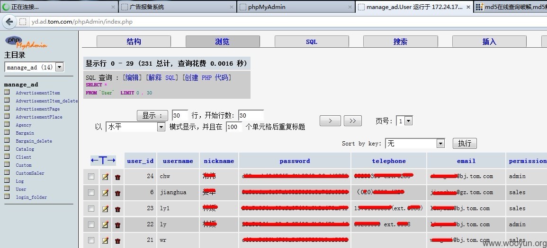Open table icon beside Client

(7, 156)
